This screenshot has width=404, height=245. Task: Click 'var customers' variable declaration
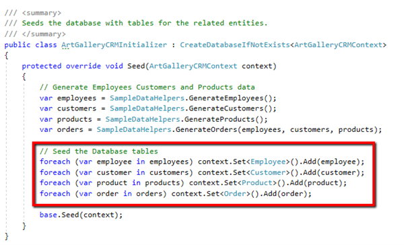tap(68, 108)
